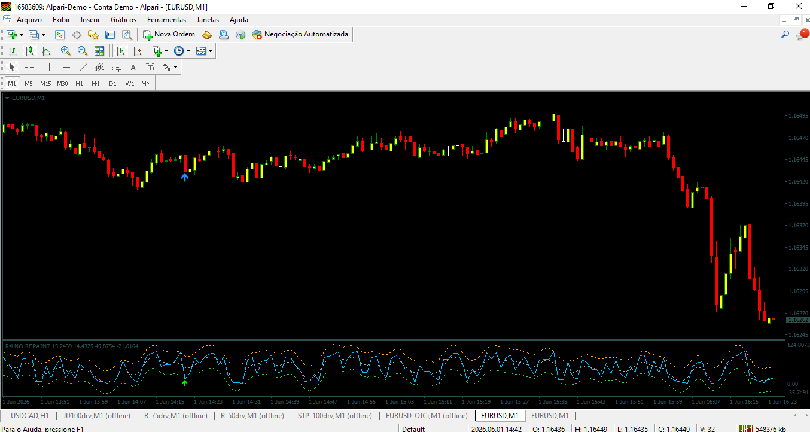Viewport: 810px width, 432px height.
Task: Switch to the M5 timeframe button
Action: [29, 83]
